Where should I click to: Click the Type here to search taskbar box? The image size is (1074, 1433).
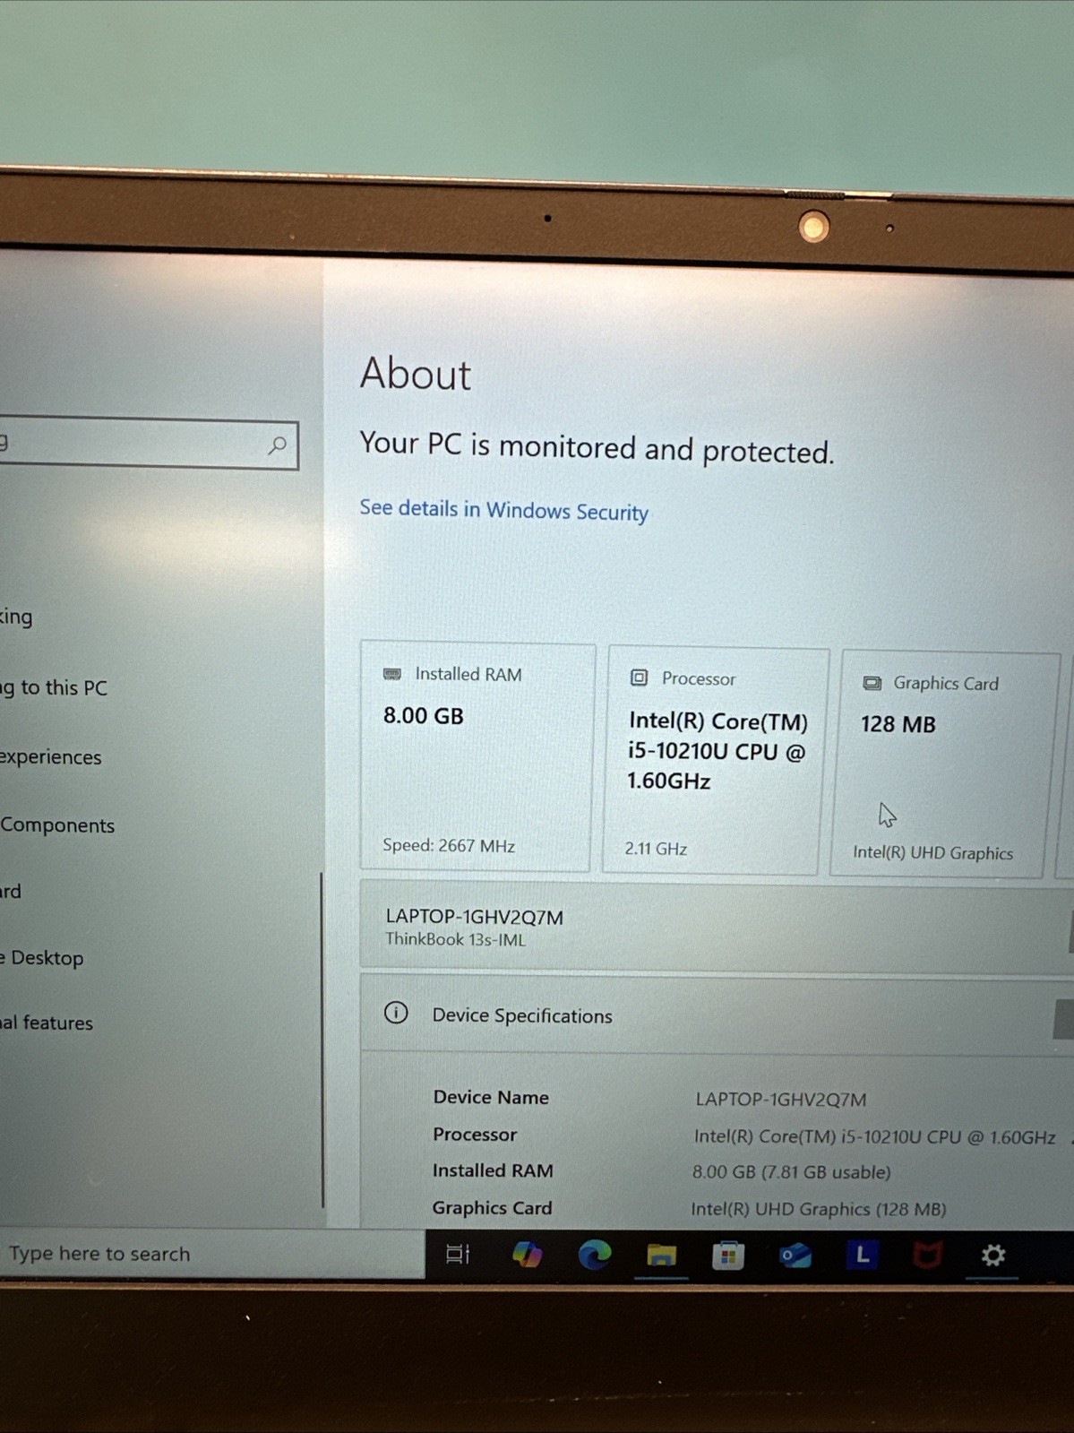coord(211,1253)
